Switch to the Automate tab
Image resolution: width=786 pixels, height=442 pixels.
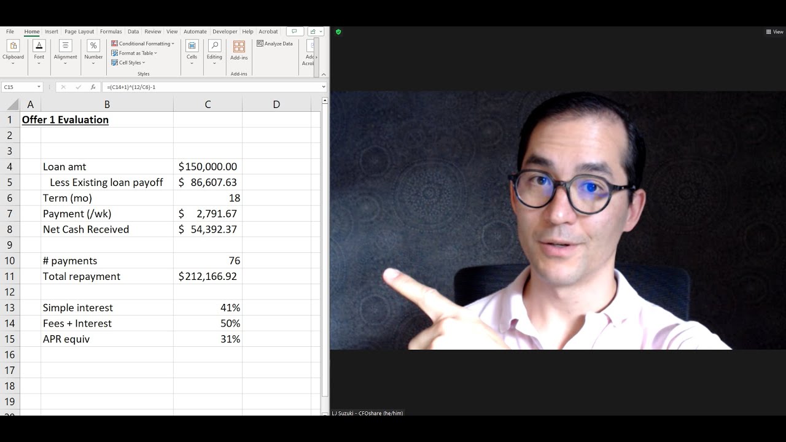(x=195, y=31)
